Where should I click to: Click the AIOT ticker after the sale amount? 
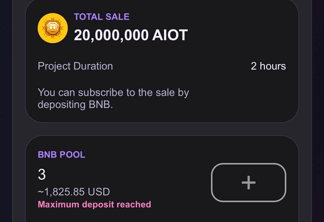[x=170, y=35]
